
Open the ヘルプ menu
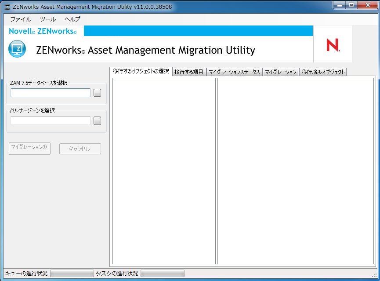click(72, 19)
